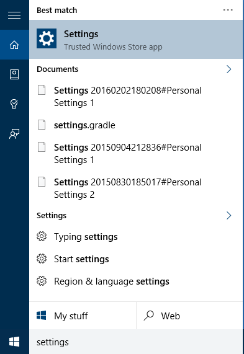The height and width of the screenshot is (354, 244).
Task: Open the Reminders lightbulb icon
Action: coord(14,104)
